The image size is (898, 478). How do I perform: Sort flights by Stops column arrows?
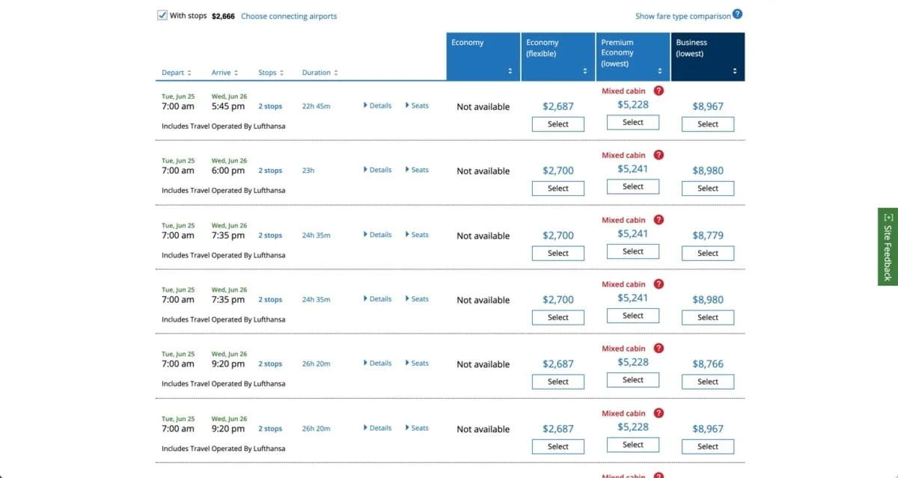(281, 73)
